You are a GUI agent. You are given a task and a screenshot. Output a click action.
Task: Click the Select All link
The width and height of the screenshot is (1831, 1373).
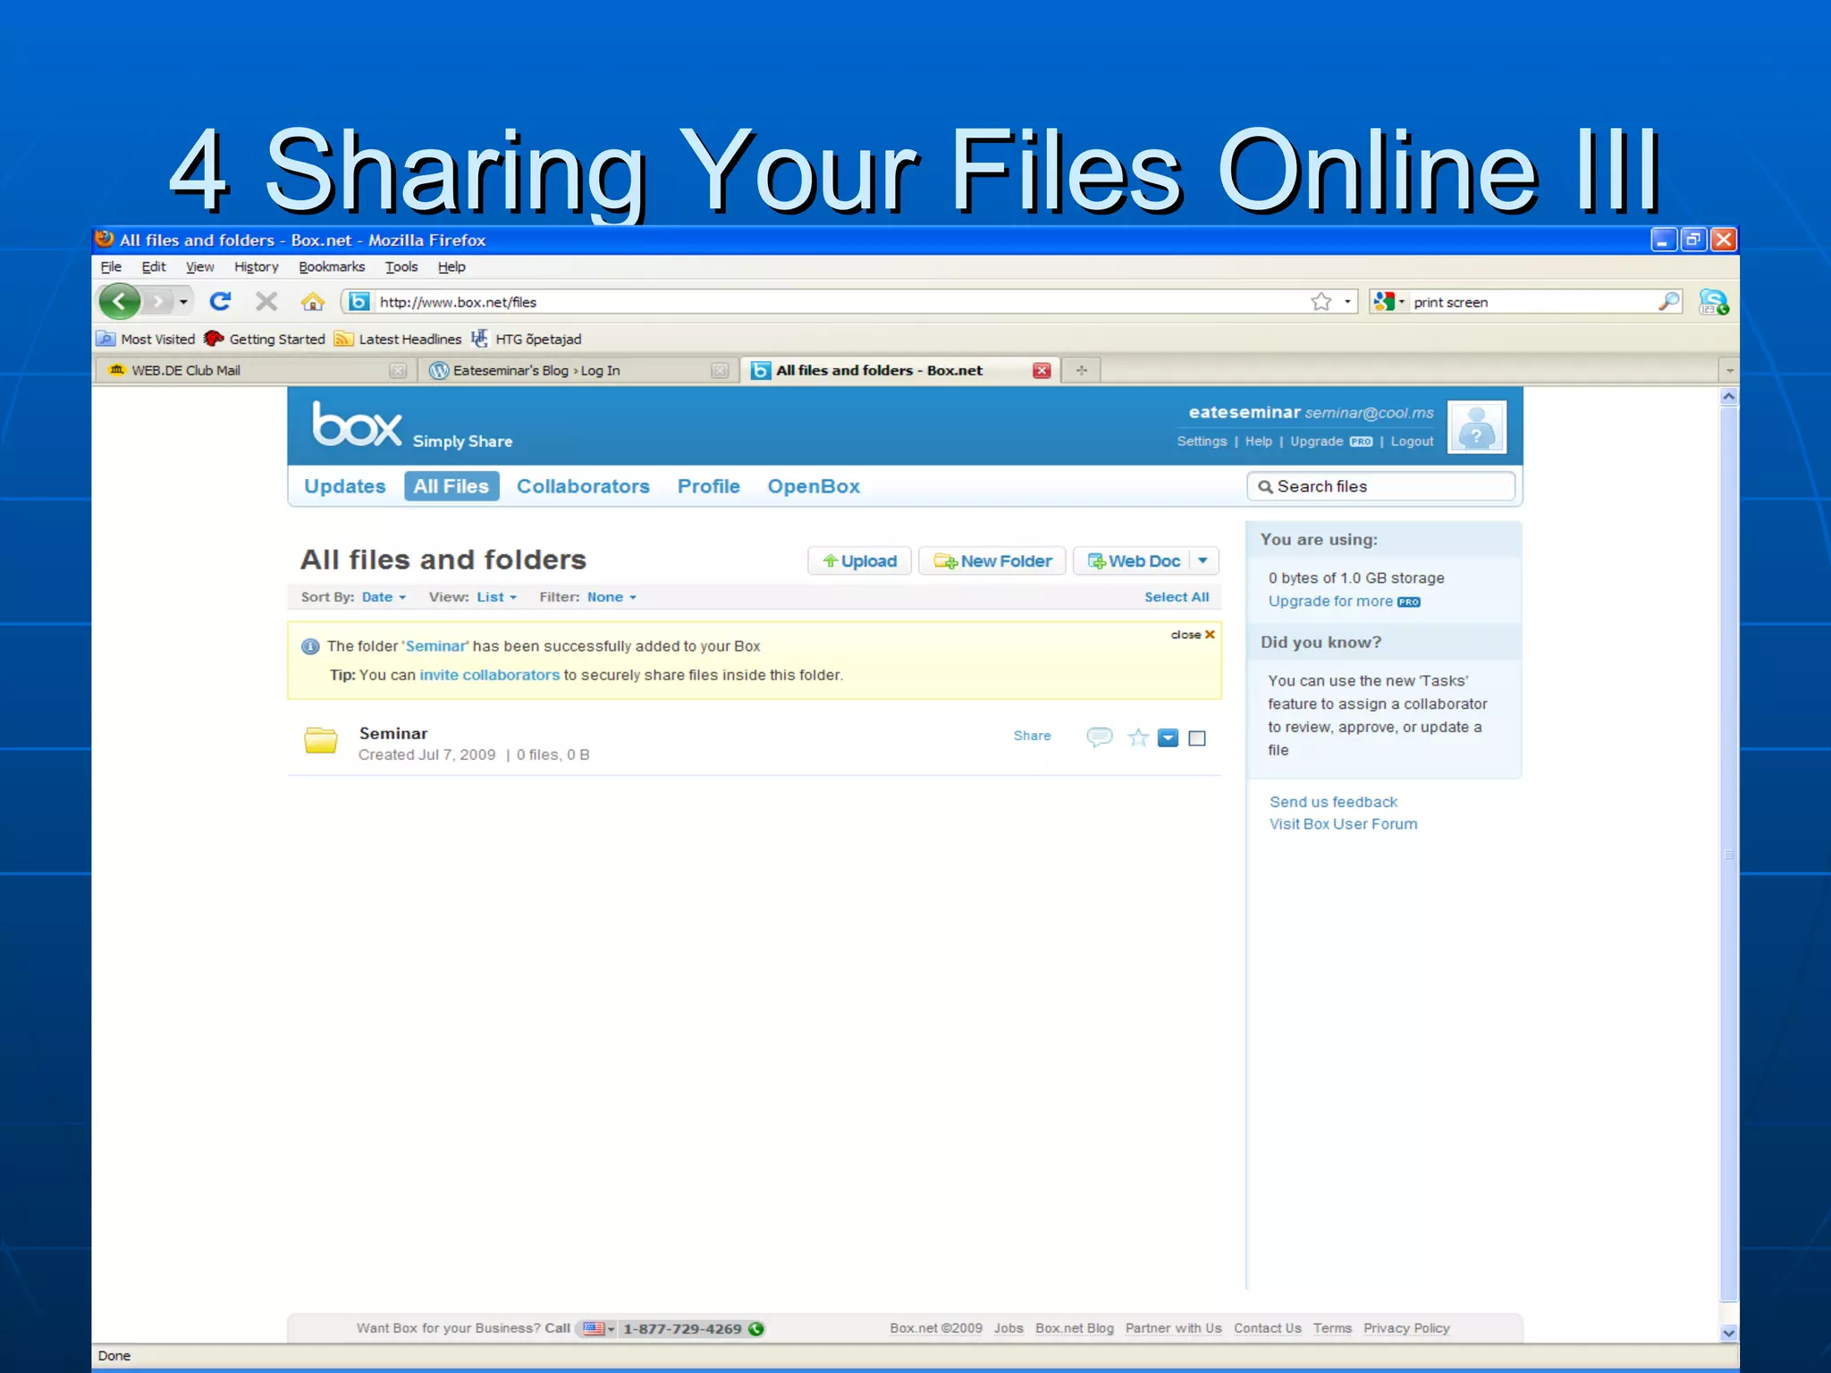click(x=1177, y=597)
